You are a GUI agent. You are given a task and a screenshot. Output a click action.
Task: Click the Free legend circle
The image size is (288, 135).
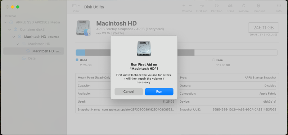(213, 60)
